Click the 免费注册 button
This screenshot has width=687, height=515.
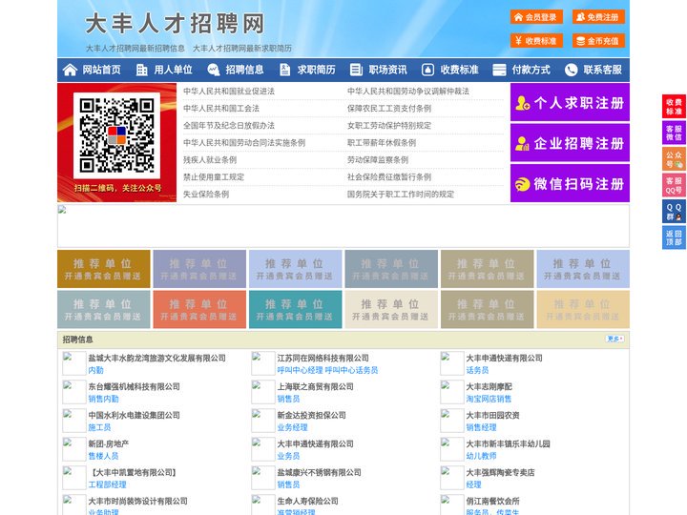tap(598, 17)
